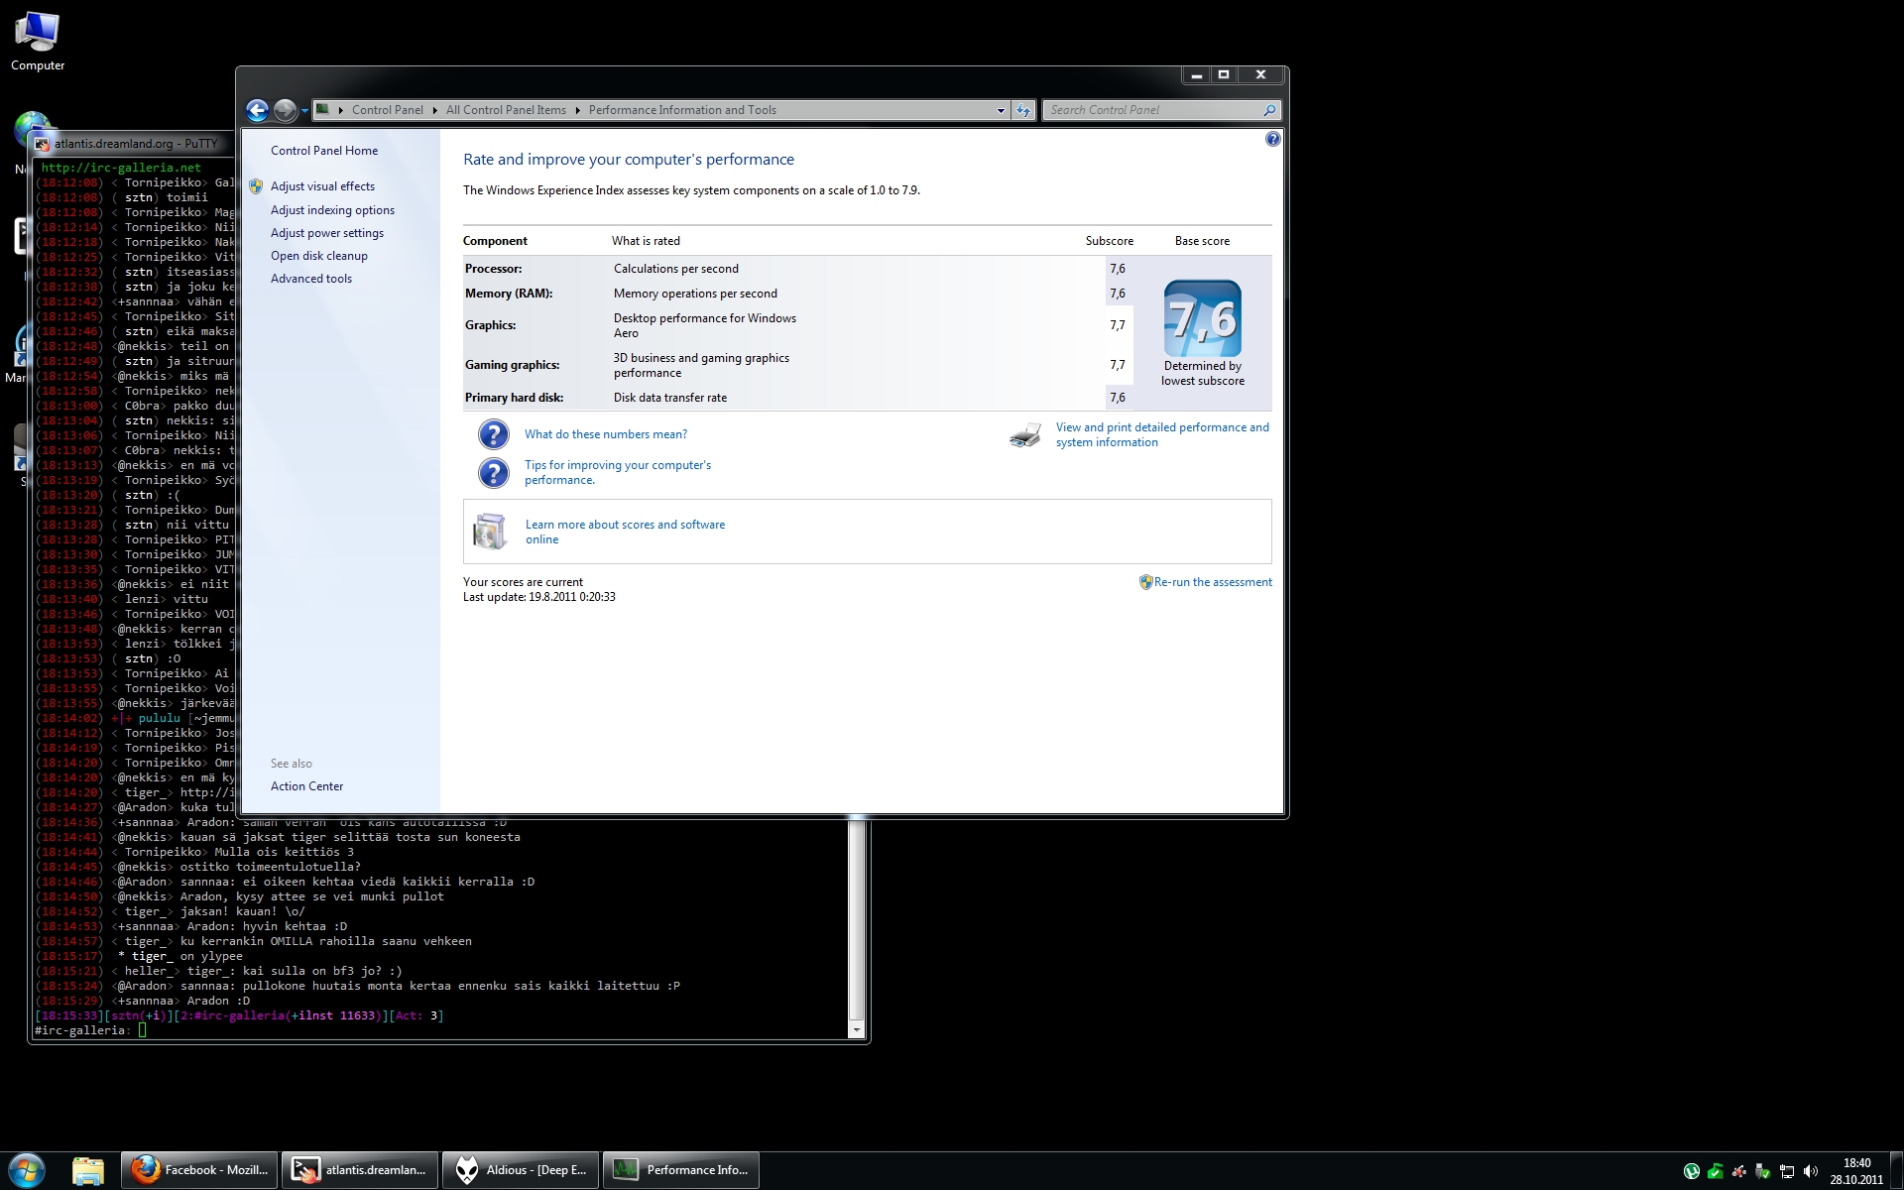Click the blue help question mark icon
The height and width of the screenshot is (1190, 1904).
point(1272,140)
